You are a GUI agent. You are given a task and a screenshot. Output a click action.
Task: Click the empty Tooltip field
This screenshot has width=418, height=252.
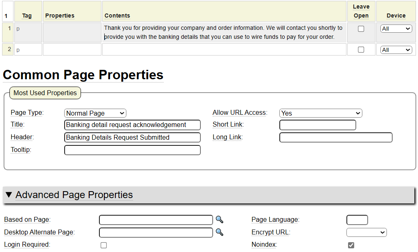[132, 150]
